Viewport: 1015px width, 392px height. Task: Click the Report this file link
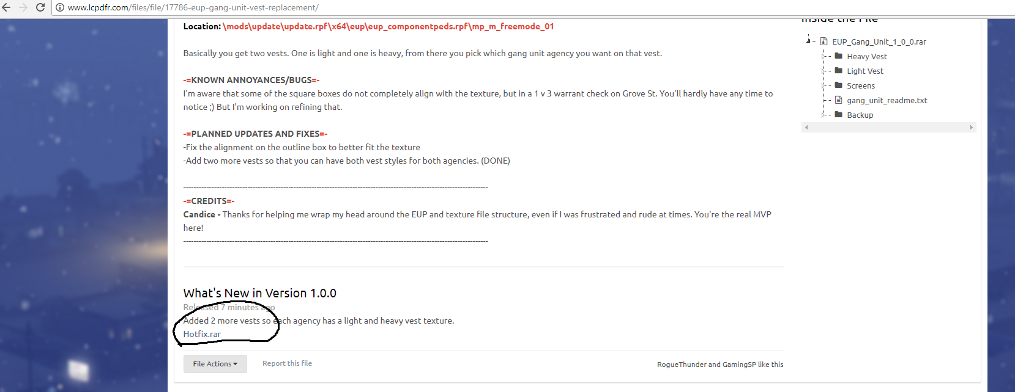287,363
